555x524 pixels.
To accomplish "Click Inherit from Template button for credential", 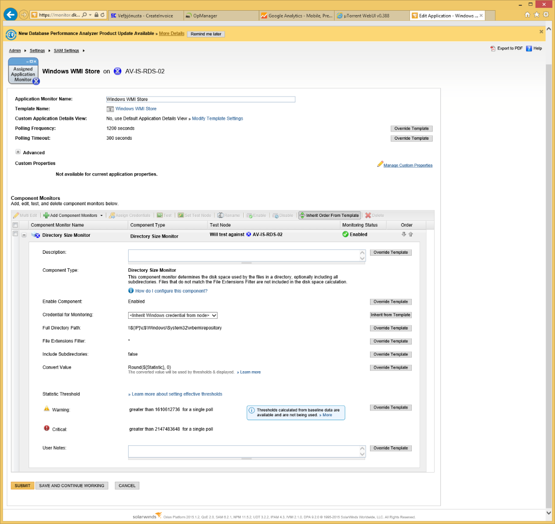I will pyautogui.click(x=390, y=315).
